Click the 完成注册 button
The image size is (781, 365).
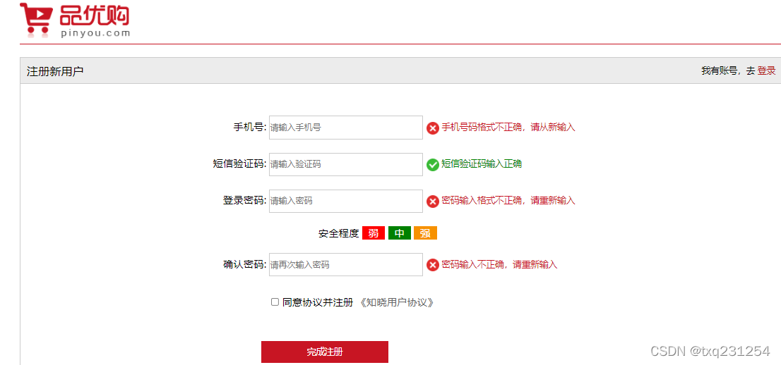click(325, 352)
